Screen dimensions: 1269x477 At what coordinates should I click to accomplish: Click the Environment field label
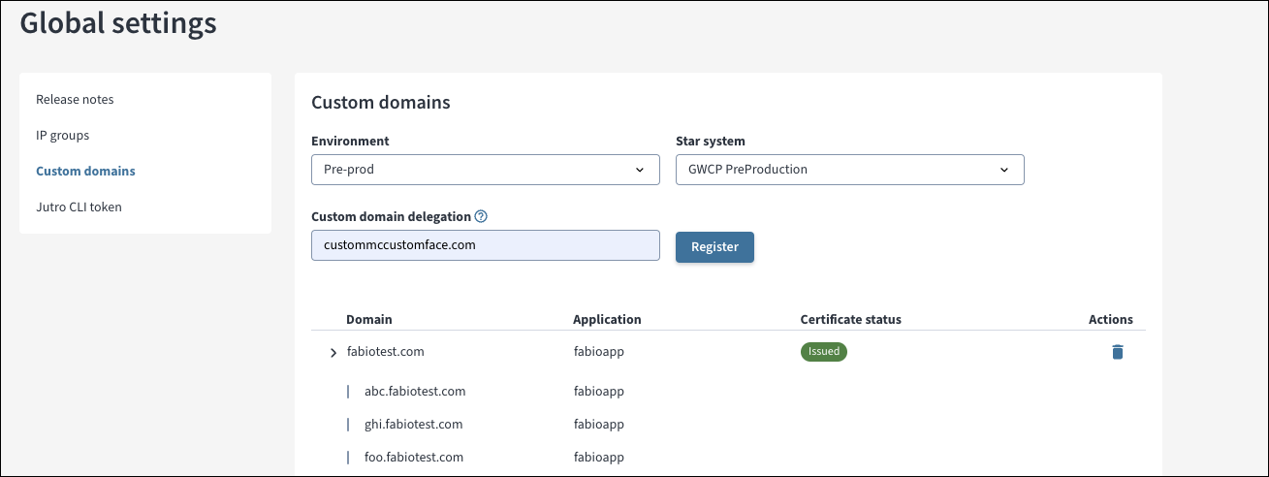[350, 141]
